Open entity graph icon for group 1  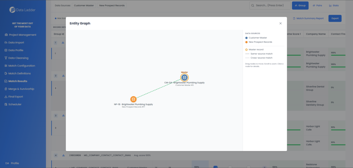click(63, 42)
